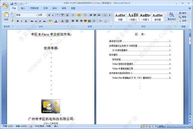
Task: Expand the font color dropdown arrow
Action: click(x=59, y=21)
